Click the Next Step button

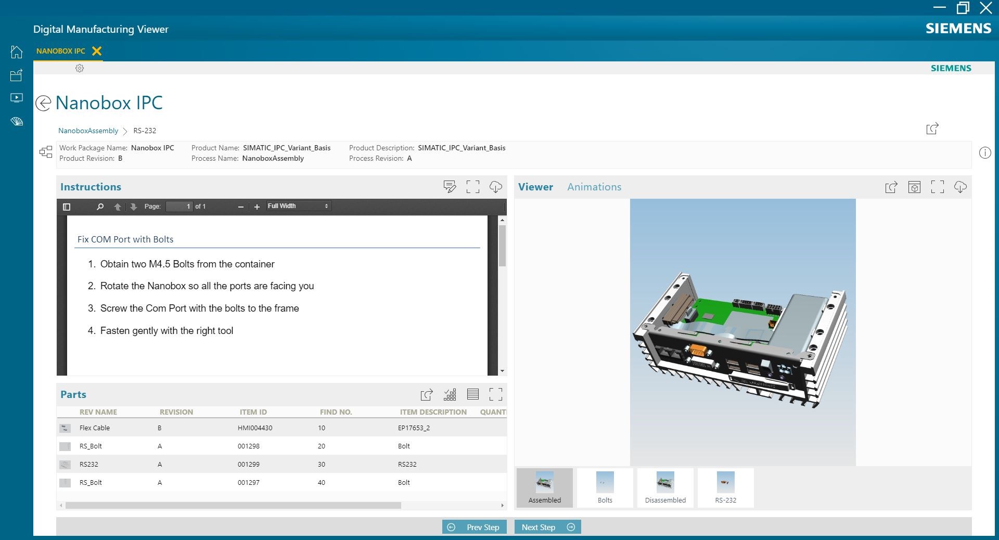548,527
